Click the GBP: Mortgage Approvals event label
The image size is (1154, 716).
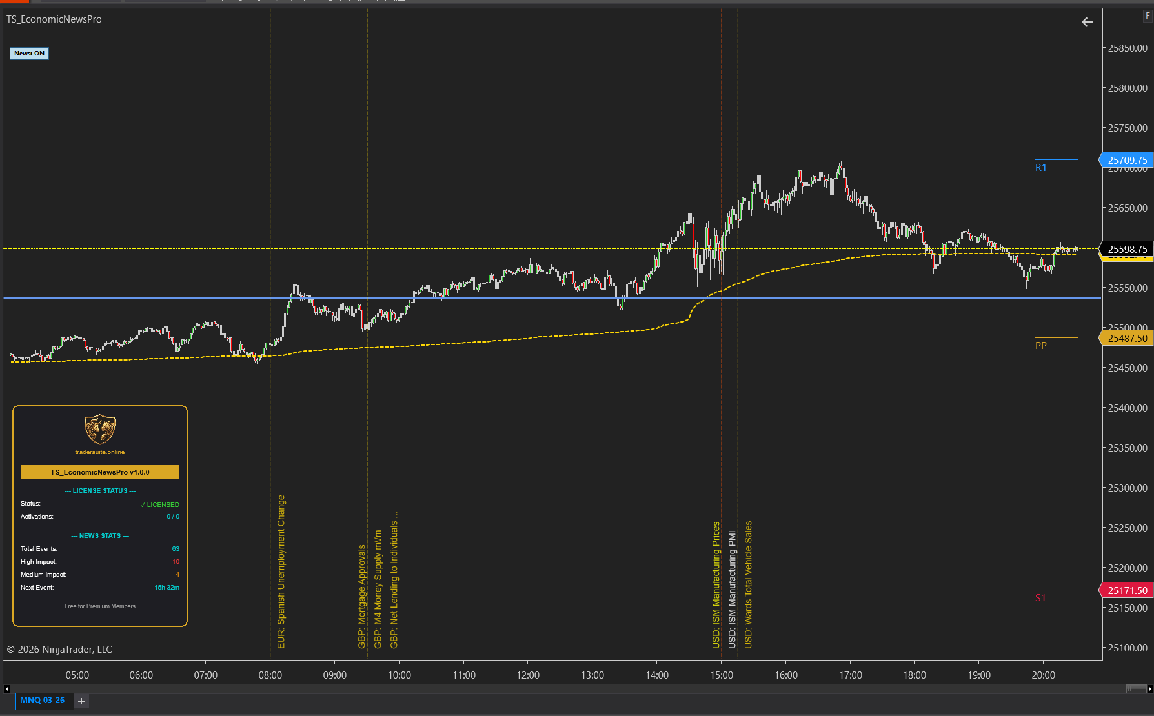point(361,597)
